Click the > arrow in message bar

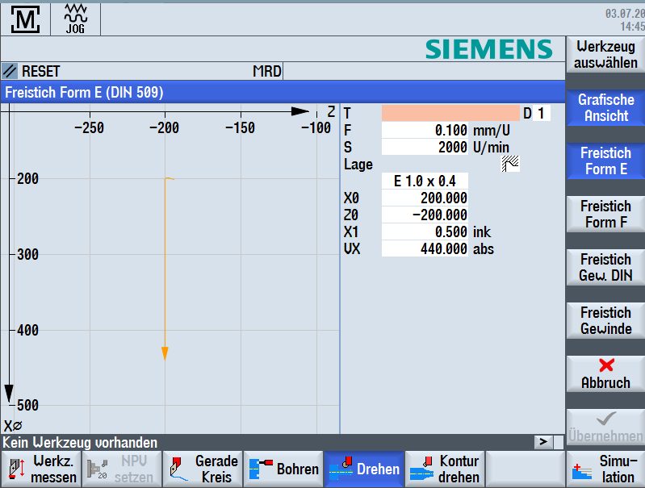(x=543, y=442)
